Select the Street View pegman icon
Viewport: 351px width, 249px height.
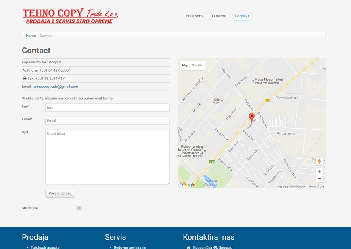pyautogui.click(x=320, y=161)
